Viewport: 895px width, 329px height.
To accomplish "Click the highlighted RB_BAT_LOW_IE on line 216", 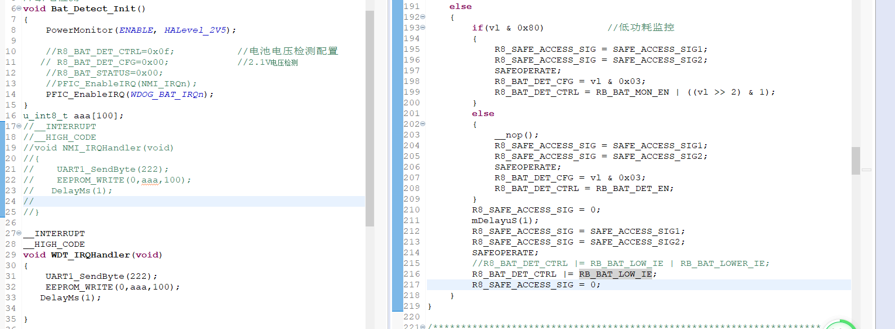I will click(x=615, y=274).
